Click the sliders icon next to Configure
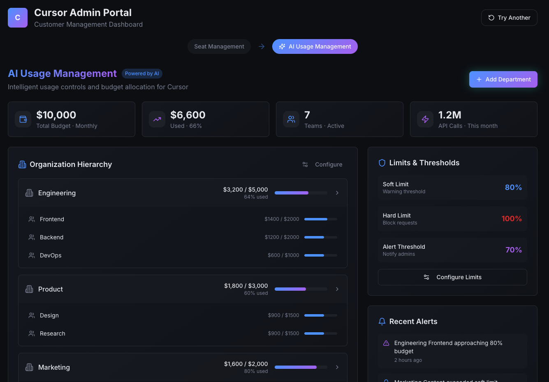The width and height of the screenshot is (549, 382). click(305, 164)
